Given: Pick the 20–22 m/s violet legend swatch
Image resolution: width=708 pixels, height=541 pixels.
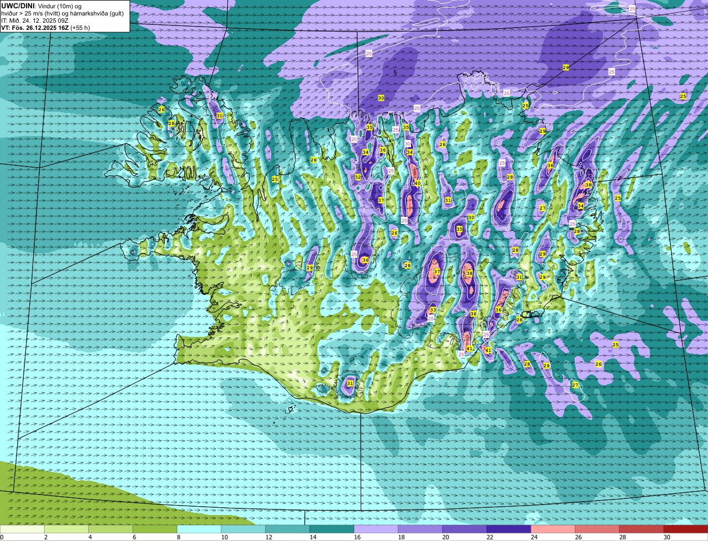Looking at the screenshot, I should pyautogui.click(x=465, y=529).
